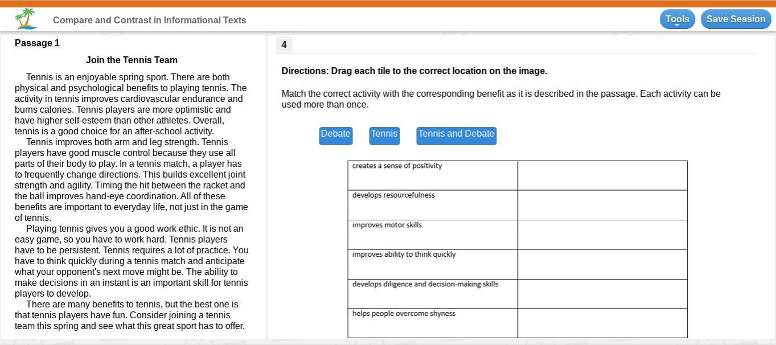Screen dimensions: 776x345
Task: Click the 'Match the correct activity' instruction text
Action: pyautogui.click(x=501, y=99)
